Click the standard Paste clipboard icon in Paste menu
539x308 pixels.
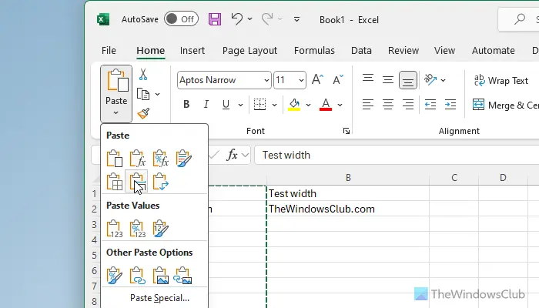point(114,159)
